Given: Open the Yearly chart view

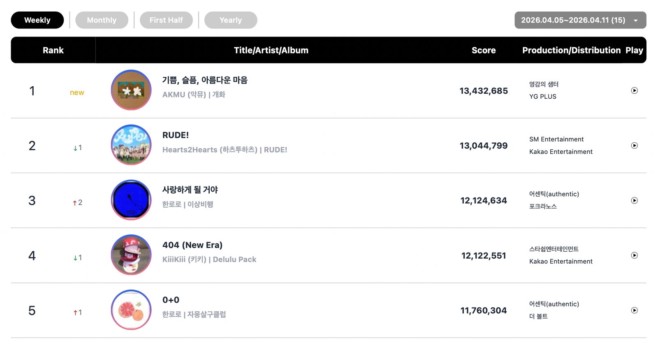Looking at the screenshot, I should pos(230,20).
